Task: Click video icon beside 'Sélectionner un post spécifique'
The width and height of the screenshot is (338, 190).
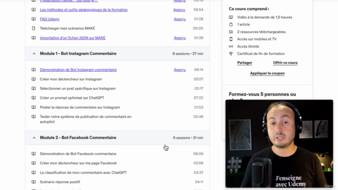Action: pos(34,88)
